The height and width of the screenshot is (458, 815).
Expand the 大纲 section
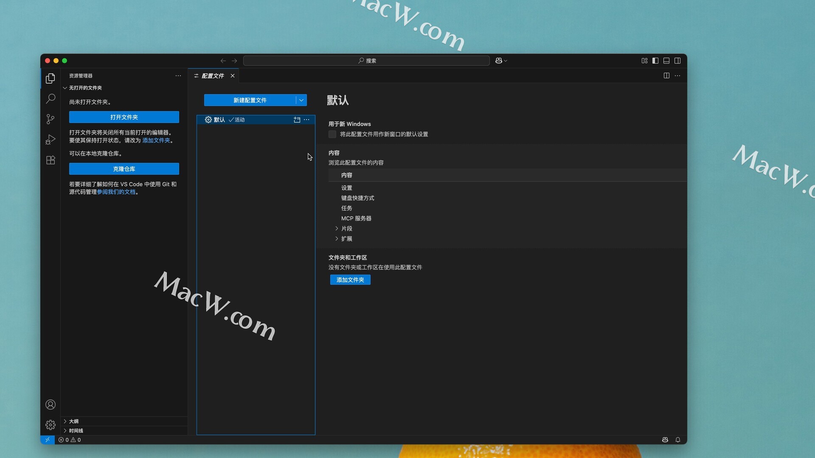point(65,421)
